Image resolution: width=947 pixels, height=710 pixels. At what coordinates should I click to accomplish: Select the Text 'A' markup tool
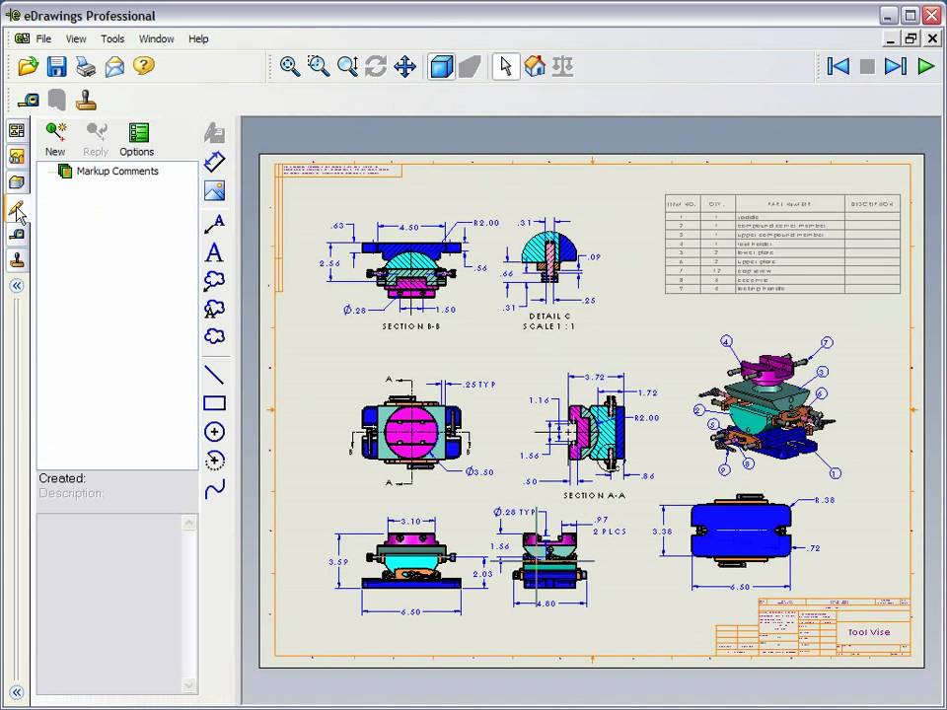coord(214,252)
